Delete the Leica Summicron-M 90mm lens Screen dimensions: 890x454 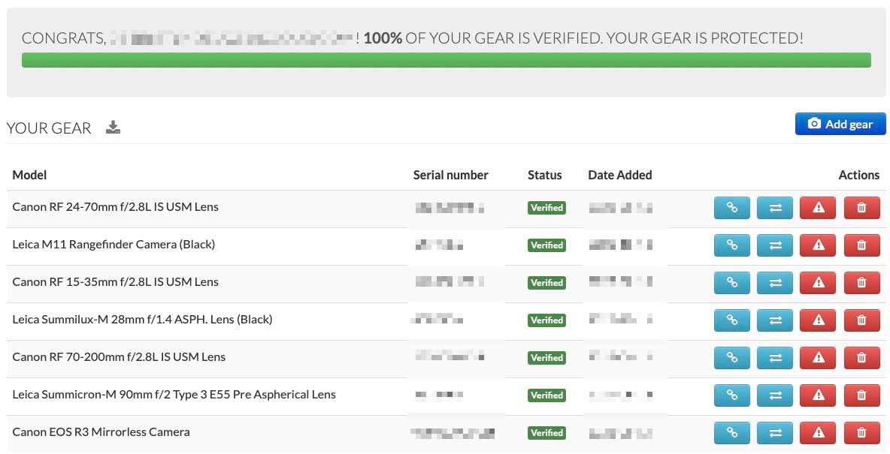[861, 395]
